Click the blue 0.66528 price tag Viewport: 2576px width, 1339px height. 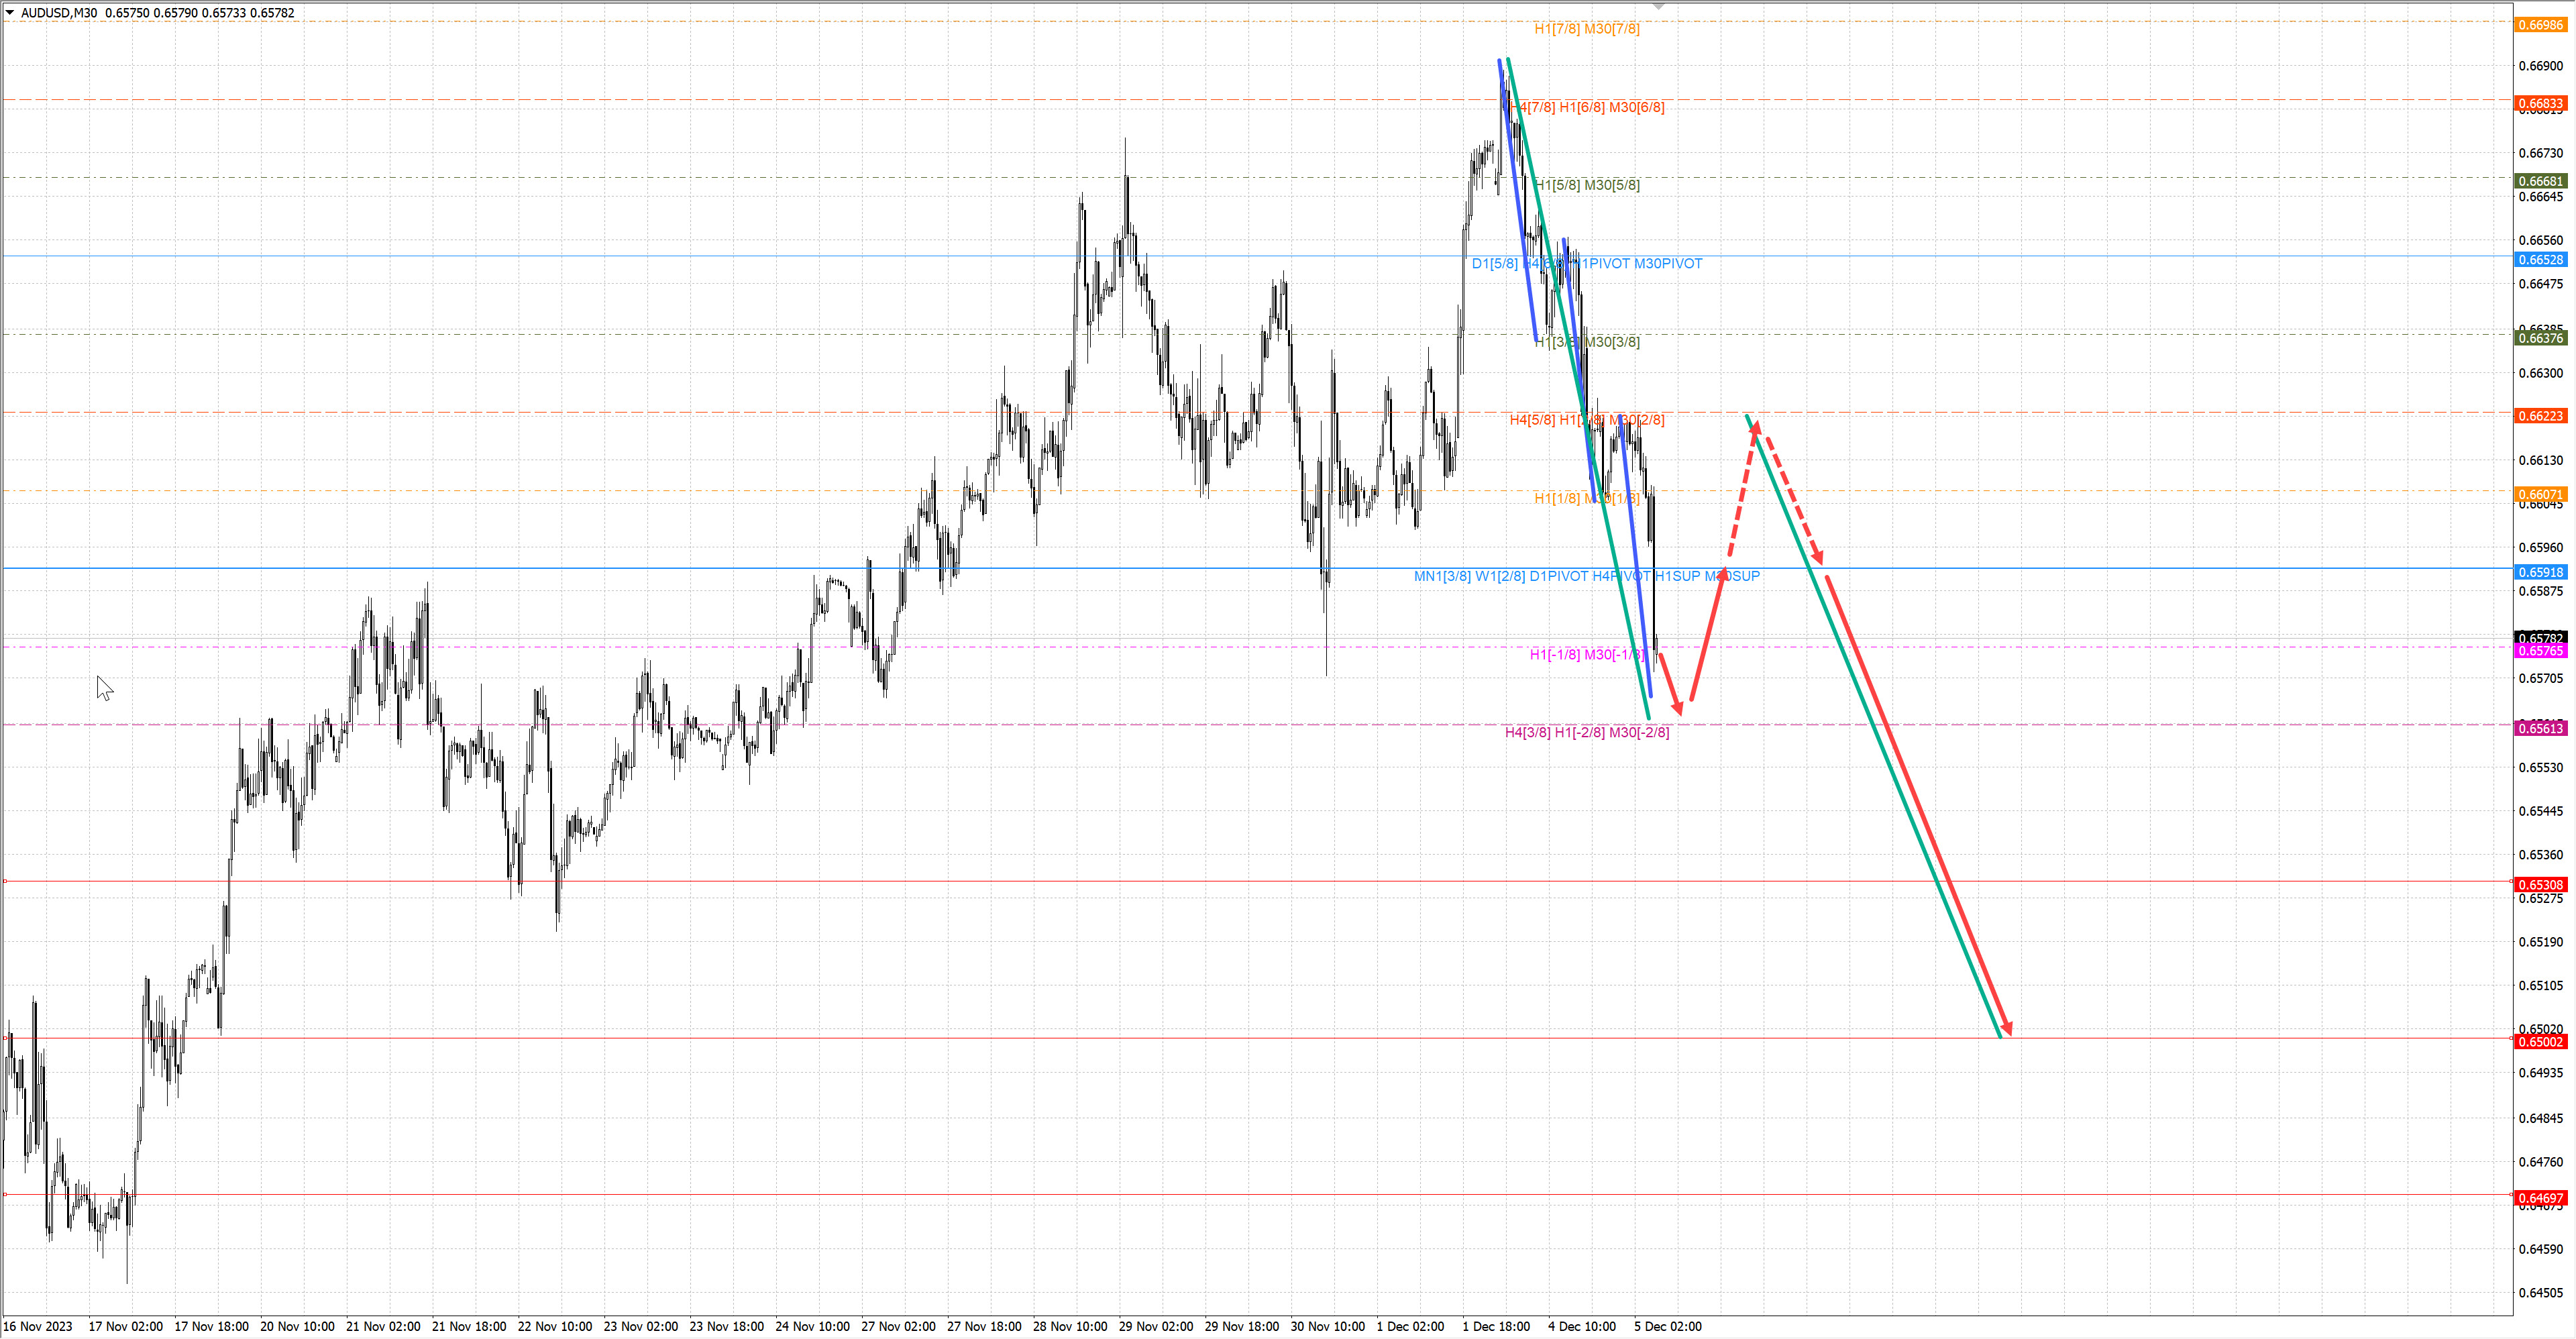pyautogui.click(x=2540, y=260)
